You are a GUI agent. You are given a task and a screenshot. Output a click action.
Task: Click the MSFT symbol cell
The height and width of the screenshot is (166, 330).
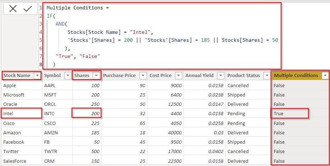(x=58, y=95)
